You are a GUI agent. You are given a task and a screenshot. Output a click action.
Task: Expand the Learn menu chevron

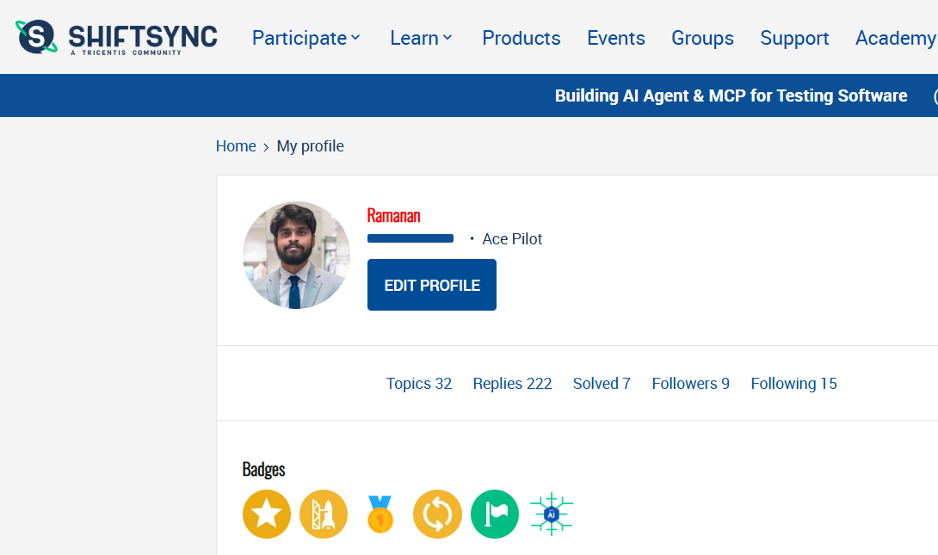click(x=447, y=38)
